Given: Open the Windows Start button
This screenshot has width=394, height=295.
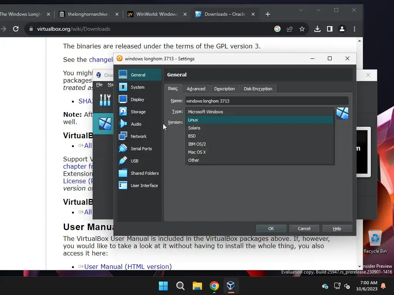Looking at the screenshot, I should coord(163,286).
